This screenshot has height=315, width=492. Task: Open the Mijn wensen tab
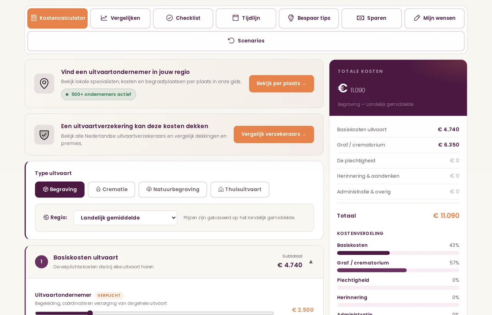[x=434, y=18]
